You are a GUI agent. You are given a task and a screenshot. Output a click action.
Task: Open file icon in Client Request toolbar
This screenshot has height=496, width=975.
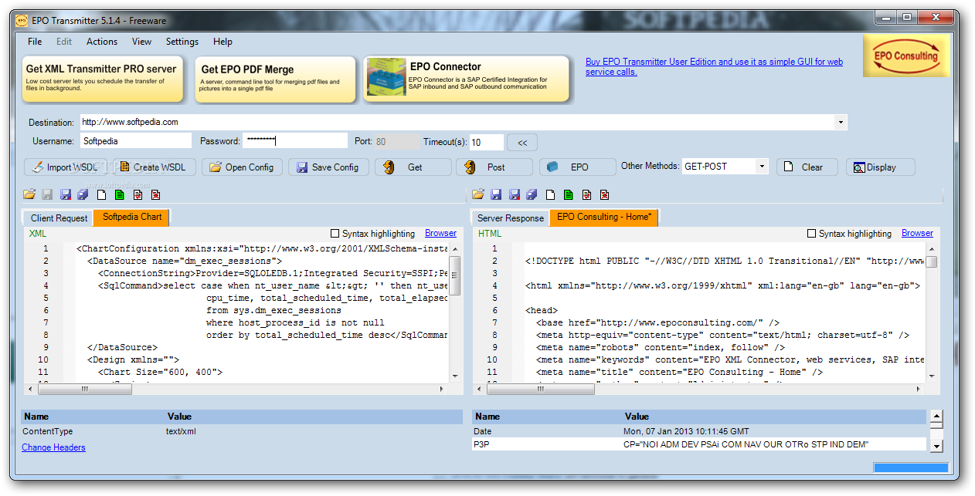click(29, 194)
